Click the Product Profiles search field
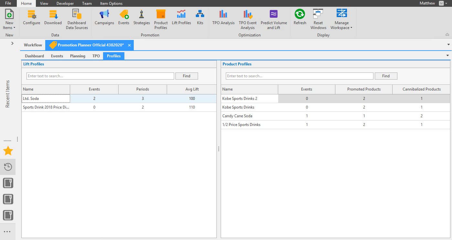The width and height of the screenshot is (452, 240). [x=300, y=76]
